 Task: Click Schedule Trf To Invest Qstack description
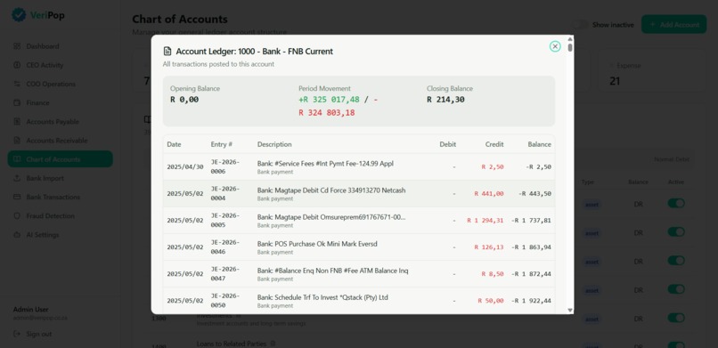[x=322, y=297]
